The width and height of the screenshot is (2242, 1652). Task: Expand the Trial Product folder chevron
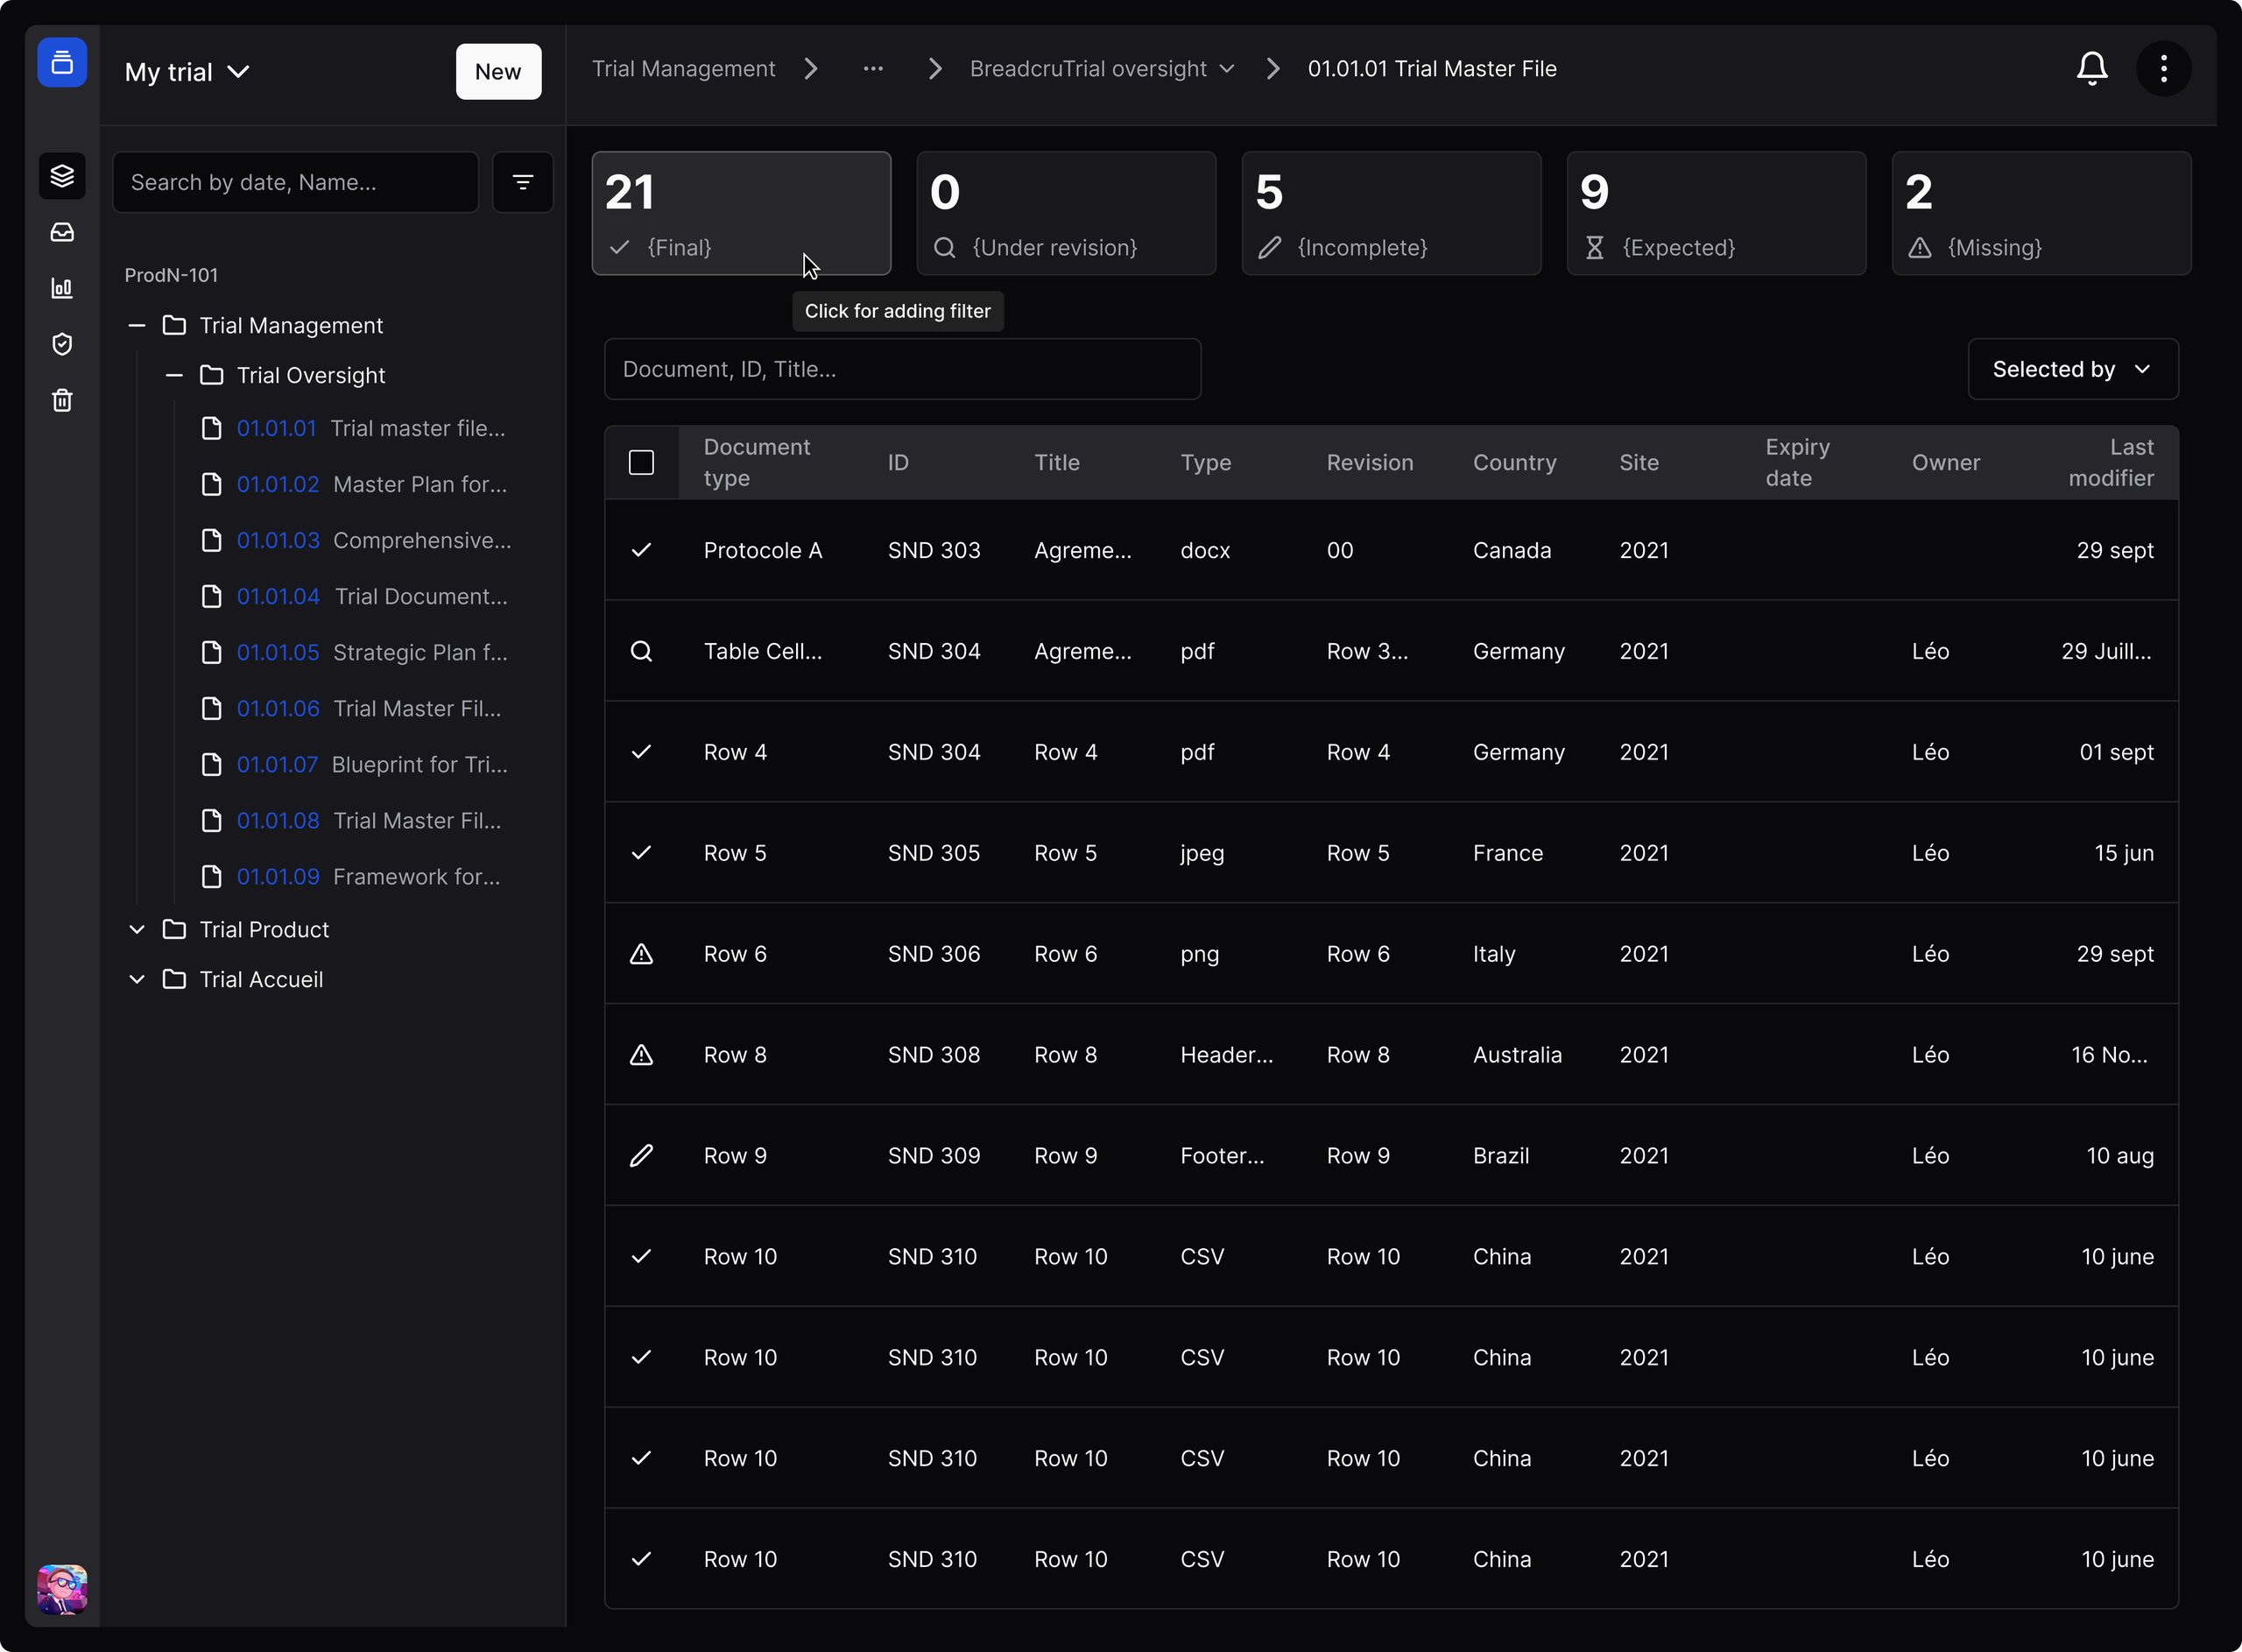click(137, 929)
